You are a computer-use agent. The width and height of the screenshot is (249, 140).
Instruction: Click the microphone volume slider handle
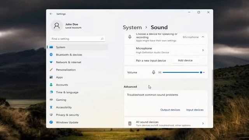[x=201, y=72]
